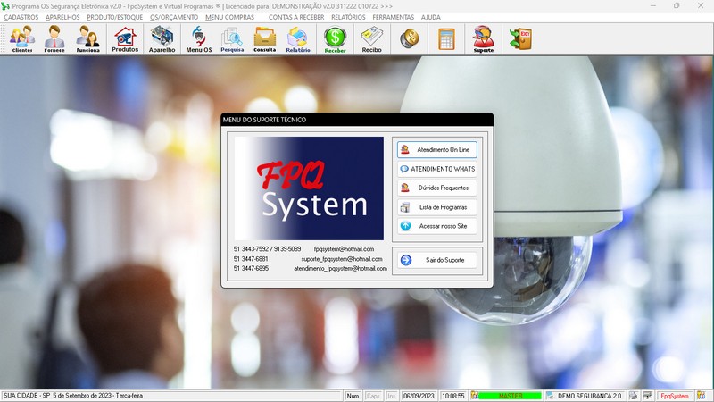The image size is (714, 402).
Task: Open the Fornece suppliers icon
Action: tap(54, 39)
